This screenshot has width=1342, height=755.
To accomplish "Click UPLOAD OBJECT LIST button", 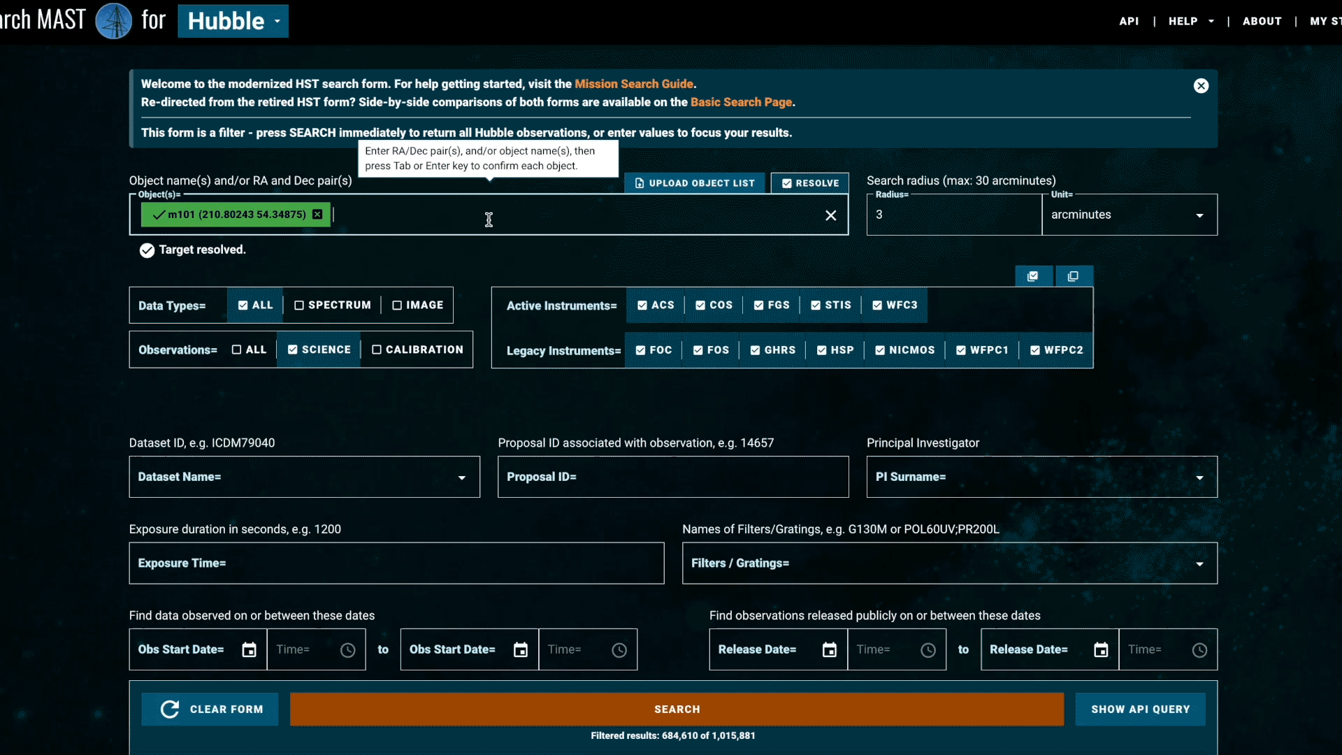I will tap(695, 183).
